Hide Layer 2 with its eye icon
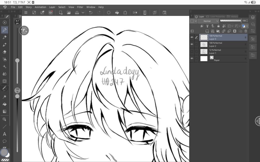The width and height of the screenshot is (260, 162). click(192, 45)
